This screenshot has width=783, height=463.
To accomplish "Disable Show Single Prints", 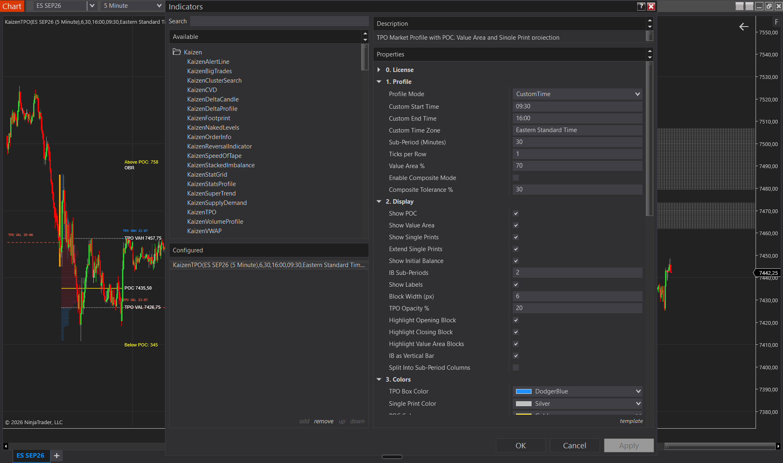I will pyautogui.click(x=516, y=237).
